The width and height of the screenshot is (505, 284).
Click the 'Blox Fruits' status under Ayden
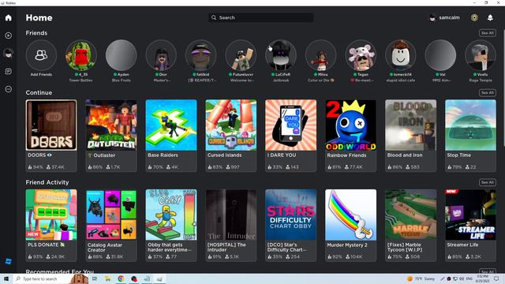point(121,80)
